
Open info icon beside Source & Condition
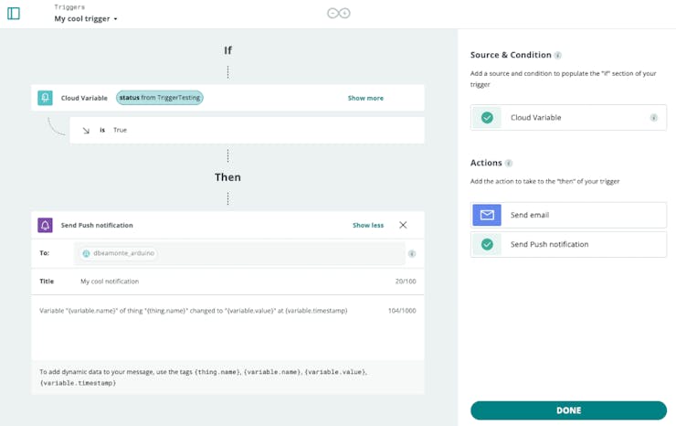click(558, 56)
